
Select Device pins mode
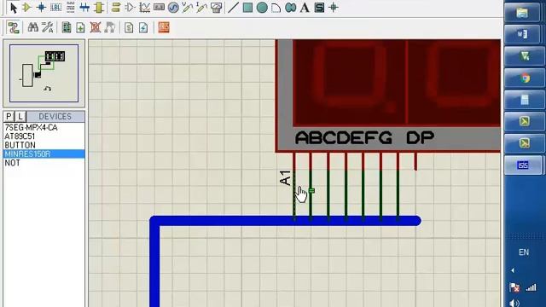coord(130,8)
